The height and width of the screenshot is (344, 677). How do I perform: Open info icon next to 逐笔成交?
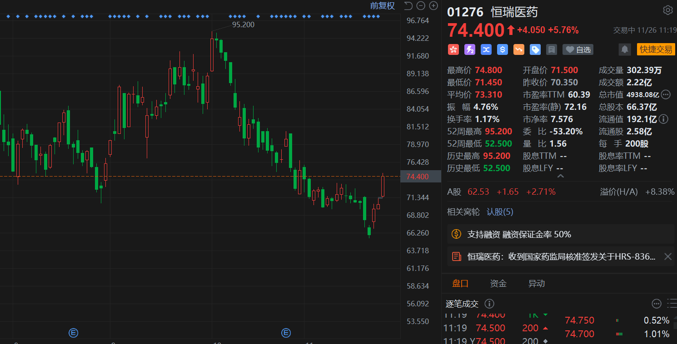[489, 304]
